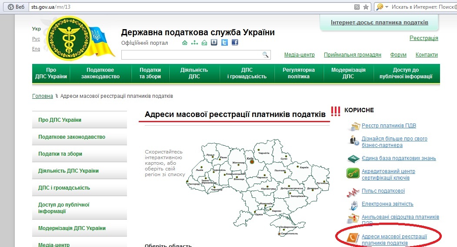Select Податки та збори in left sidebar
457x247 pixels.
(x=60, y=154)
